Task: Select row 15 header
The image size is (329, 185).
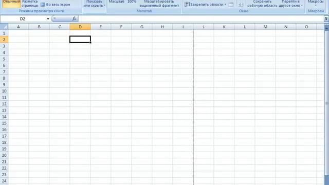Action: pos(4,123)
